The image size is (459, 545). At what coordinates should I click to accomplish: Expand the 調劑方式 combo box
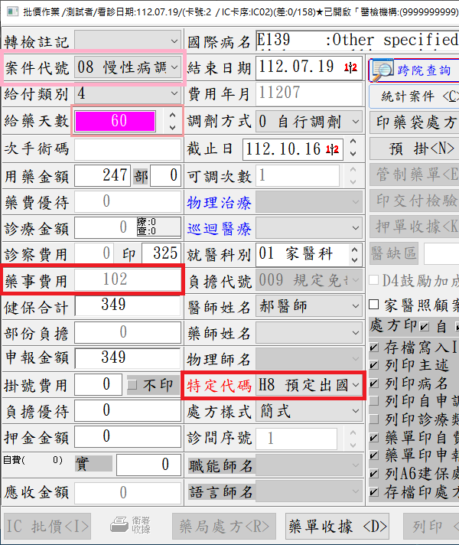356,121
